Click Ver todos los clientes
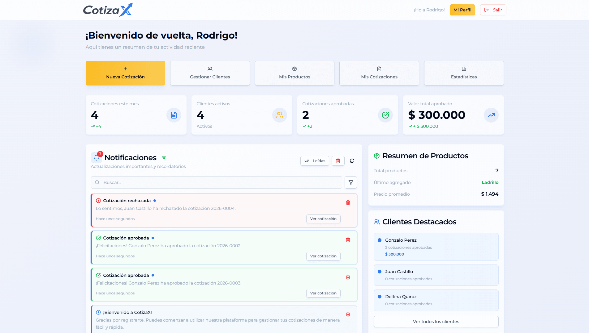Viewport: 589px width, 333px height. (436, 321)
